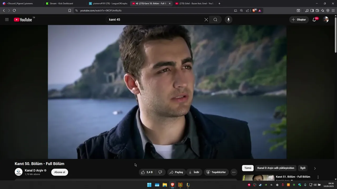This screenshot has width=337, height=189.
Task: Open Brave Leo AI assistant
Action: click(x=323, y=10)
